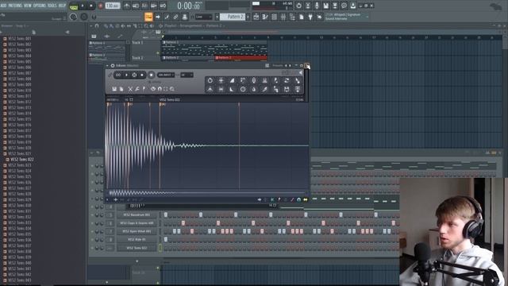
Task: Click Edison's wrench tools icon
Action: click(x=137, y=89)
